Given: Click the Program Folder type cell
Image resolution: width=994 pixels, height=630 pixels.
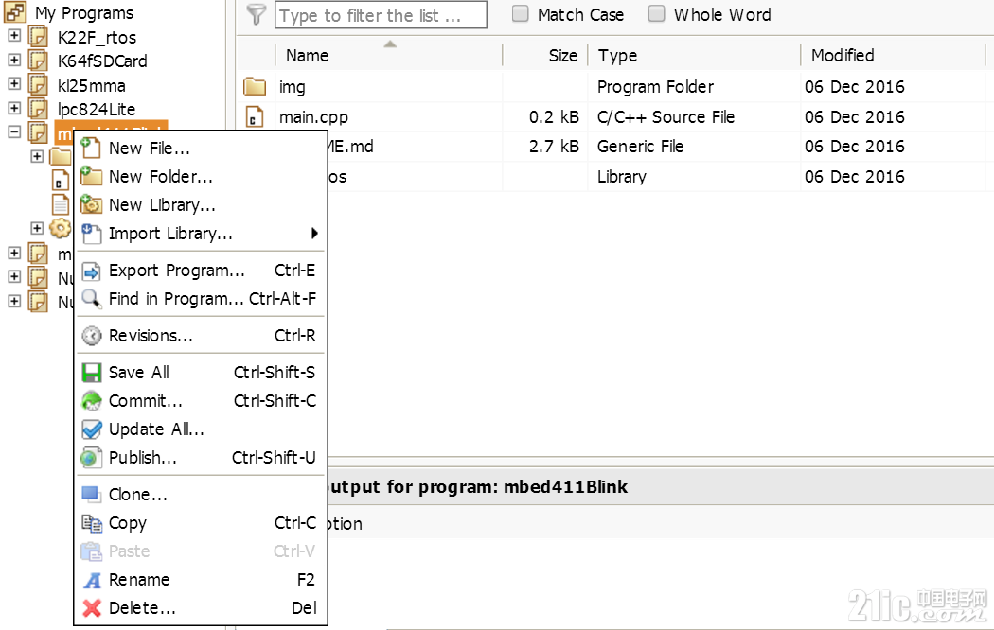Looking at the screenshot, I should 655,87.
